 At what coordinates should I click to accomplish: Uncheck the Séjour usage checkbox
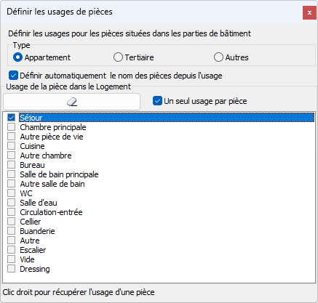click(x=11, y=118)
